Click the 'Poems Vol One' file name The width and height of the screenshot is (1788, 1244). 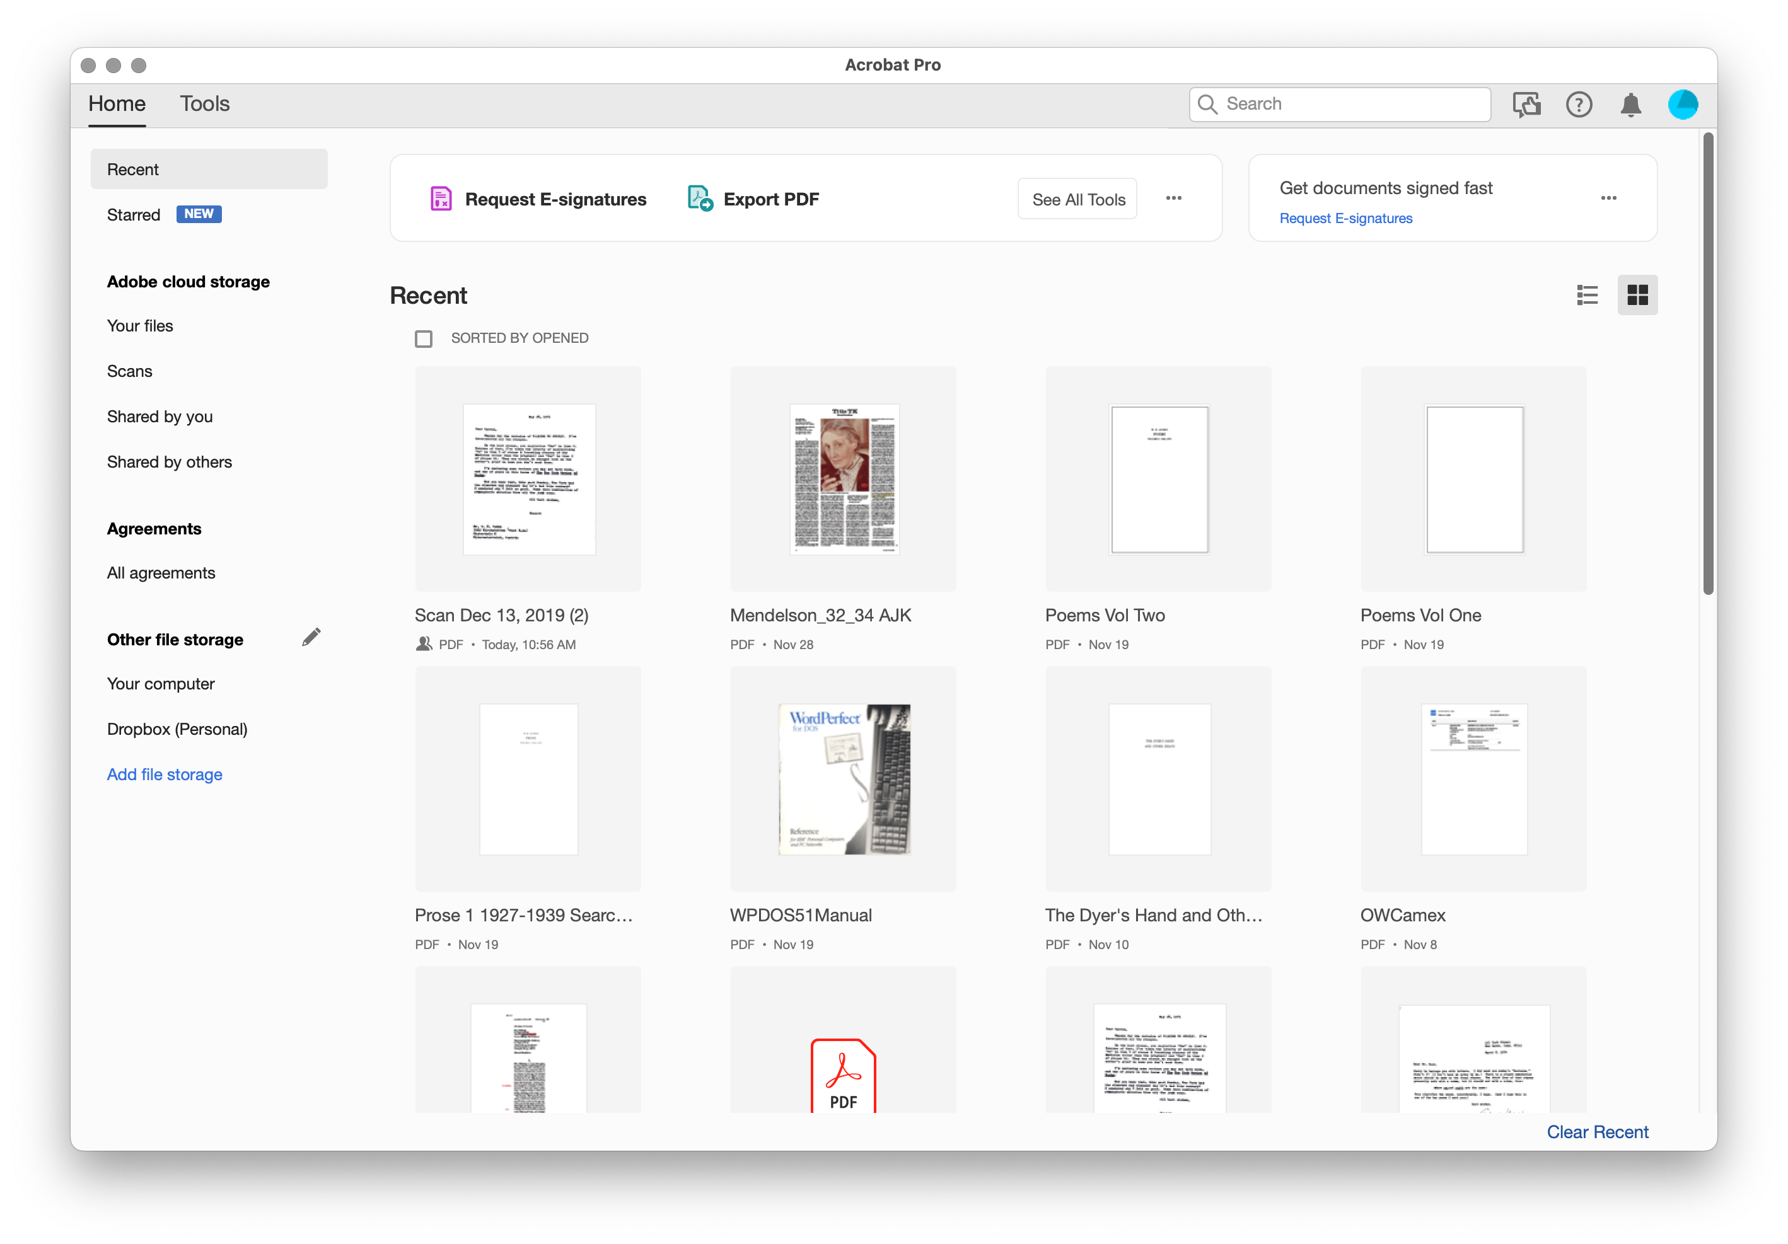pos(1420,616)
